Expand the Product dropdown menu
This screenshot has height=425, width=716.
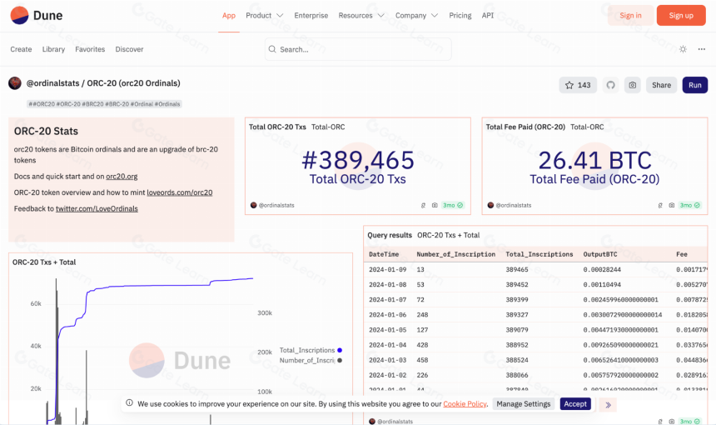click(265, 16)
